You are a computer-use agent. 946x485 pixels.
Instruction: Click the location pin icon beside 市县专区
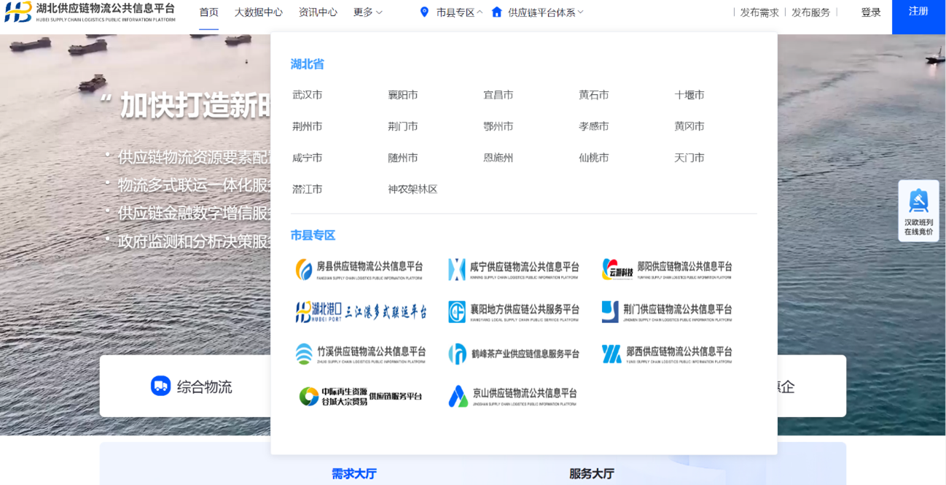[424, 12]
